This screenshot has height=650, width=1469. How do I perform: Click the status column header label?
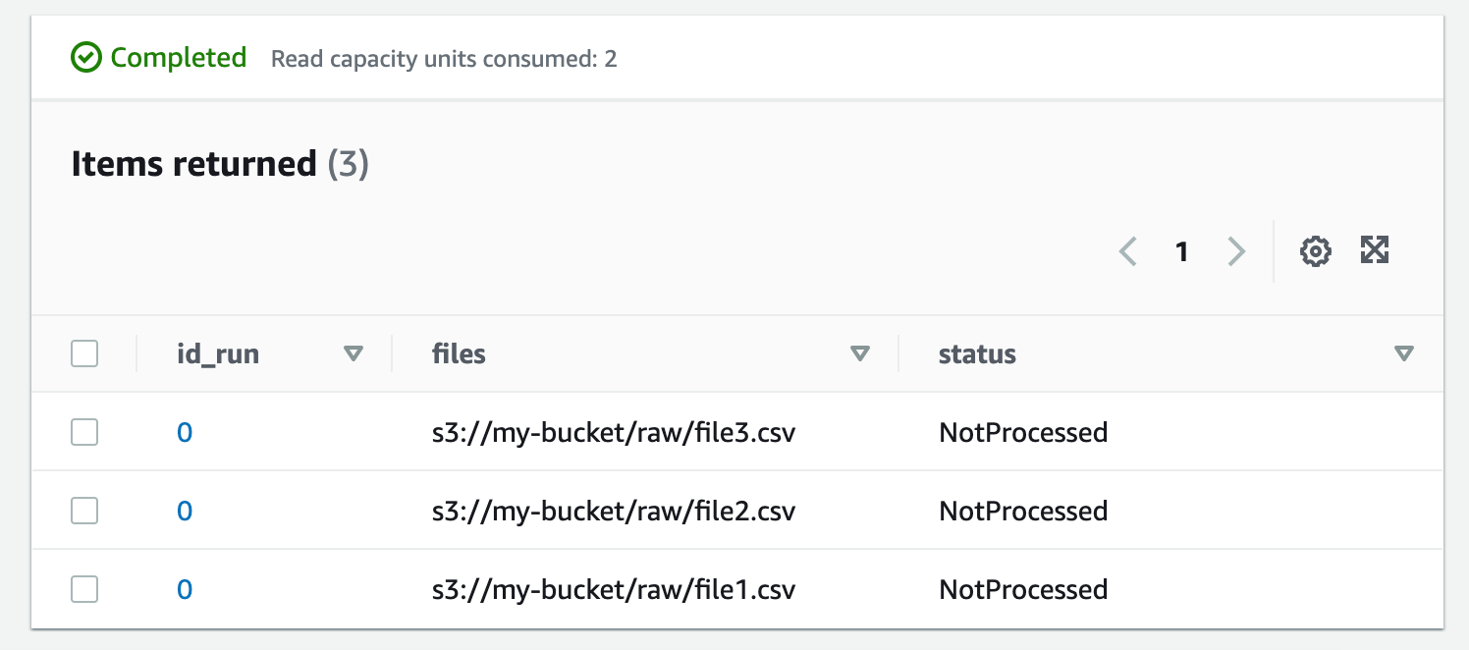tap(977, 353)
